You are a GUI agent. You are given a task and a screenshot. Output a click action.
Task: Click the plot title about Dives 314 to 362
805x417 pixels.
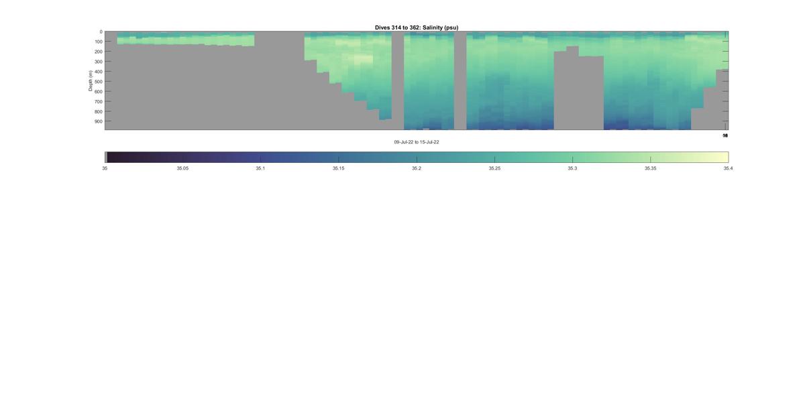coord(417,27)
